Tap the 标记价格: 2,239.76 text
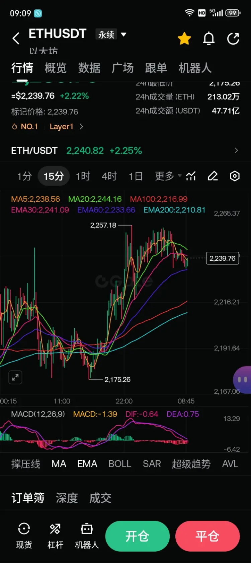The height and width of the screenshot is (563, 251). [45, 112]
